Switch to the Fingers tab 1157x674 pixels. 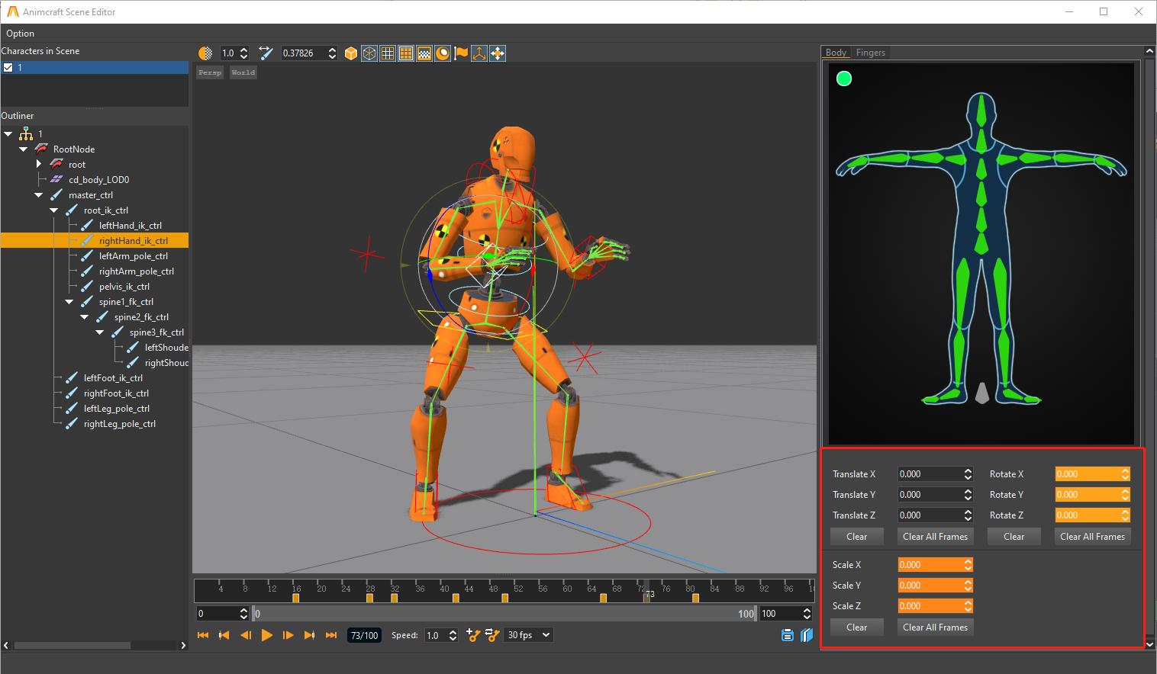pyautogui.click(x=871, y=53)
